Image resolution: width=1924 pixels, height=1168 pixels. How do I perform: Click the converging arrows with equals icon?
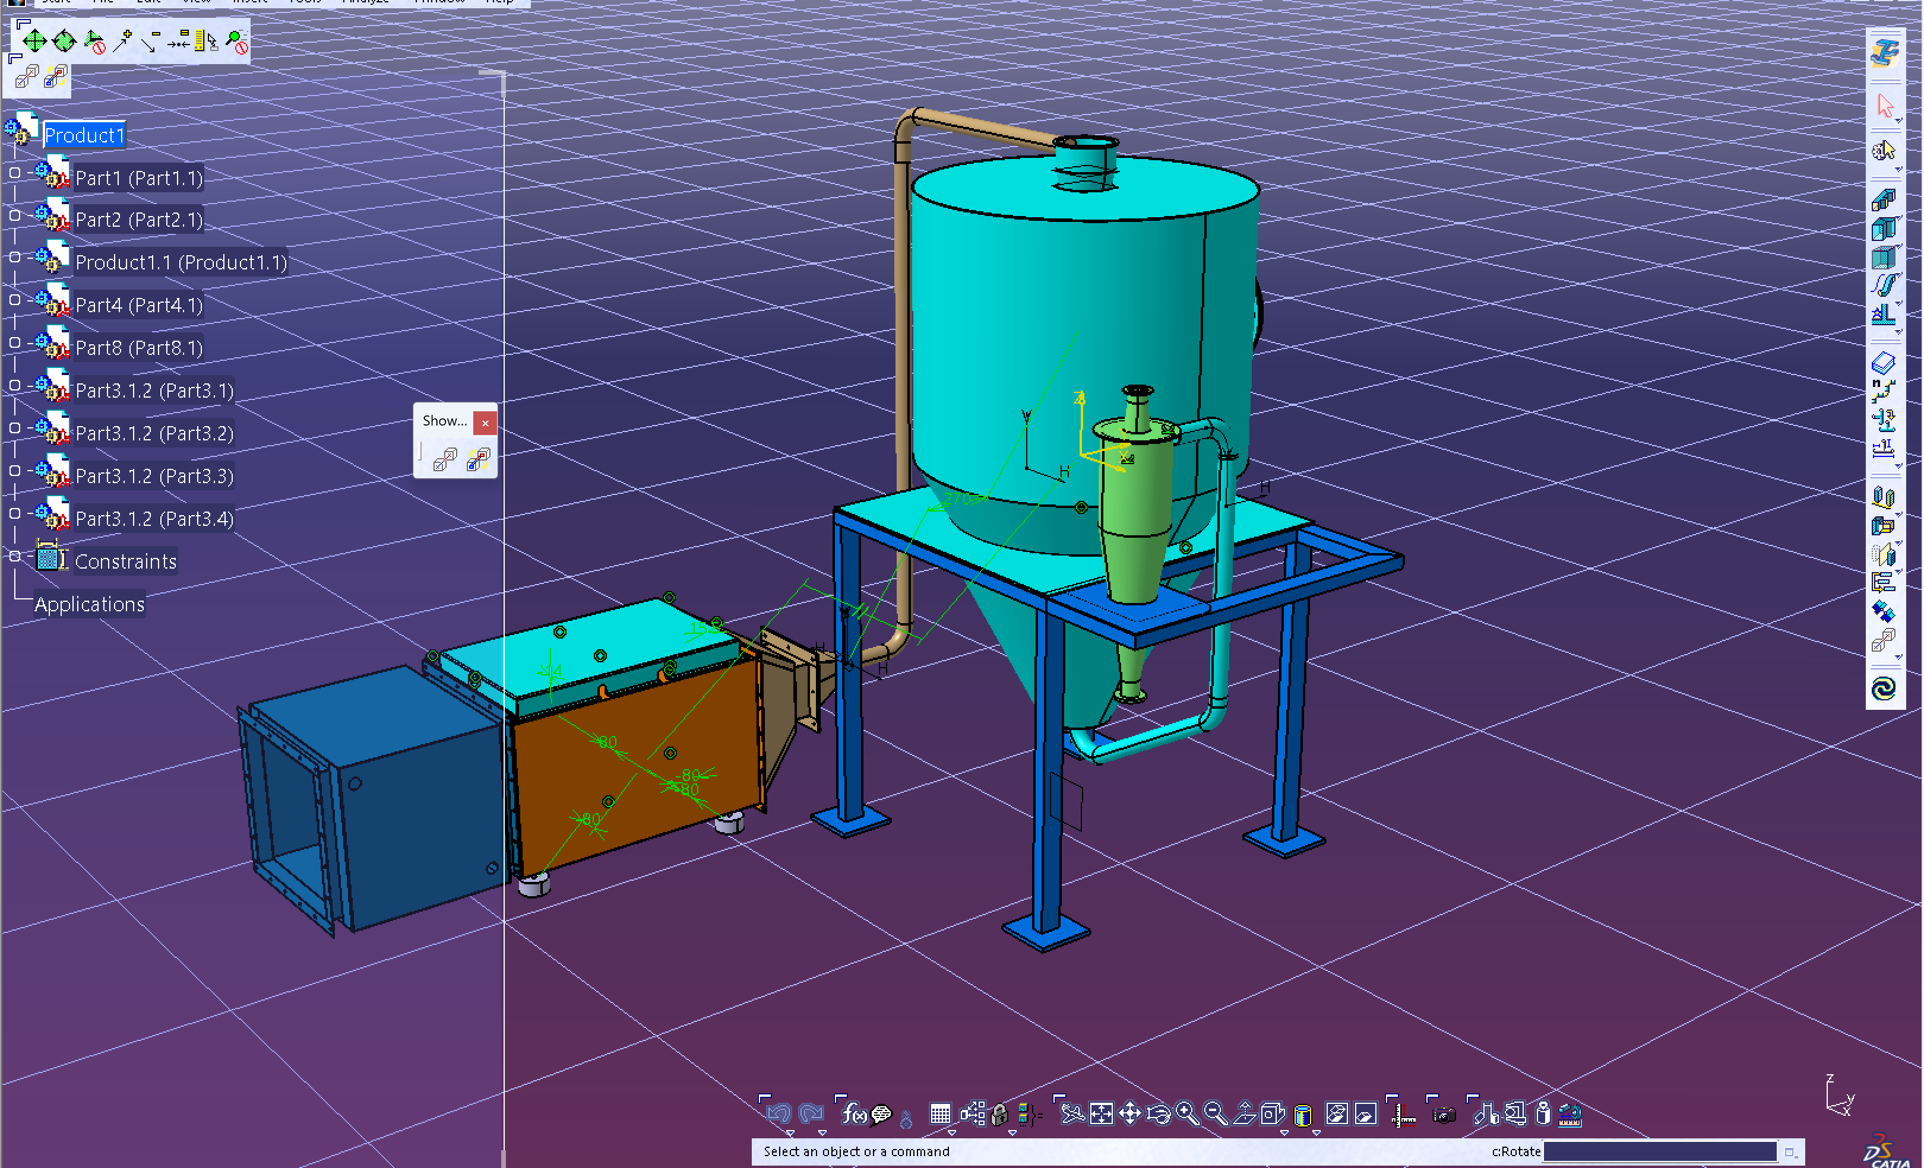(x=179, y=39)
